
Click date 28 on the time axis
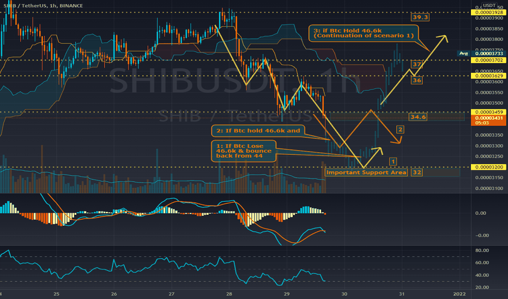pyautogui.click(x=229, y=294)
